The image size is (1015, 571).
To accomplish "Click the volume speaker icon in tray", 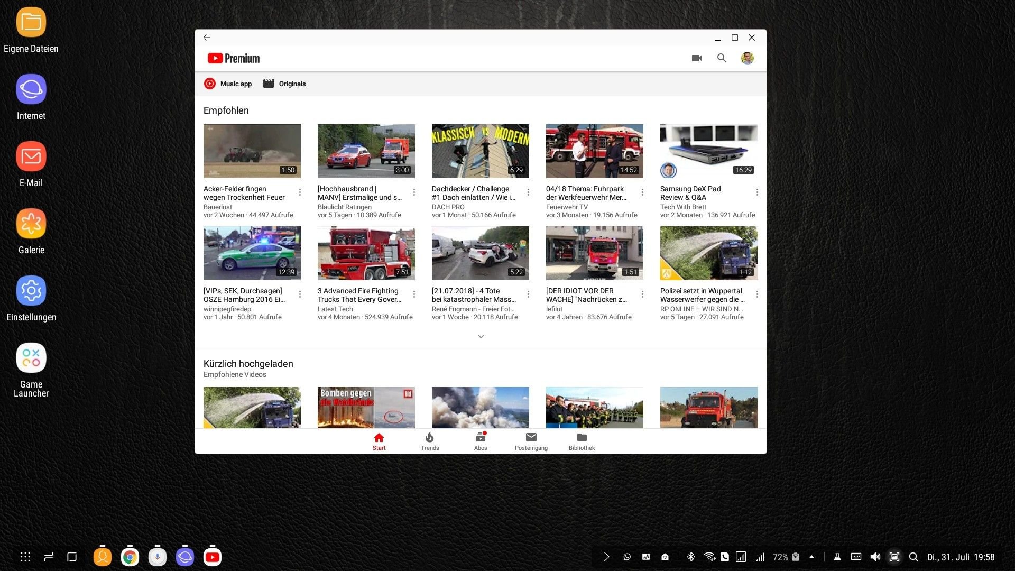I will tap(875, 557).
